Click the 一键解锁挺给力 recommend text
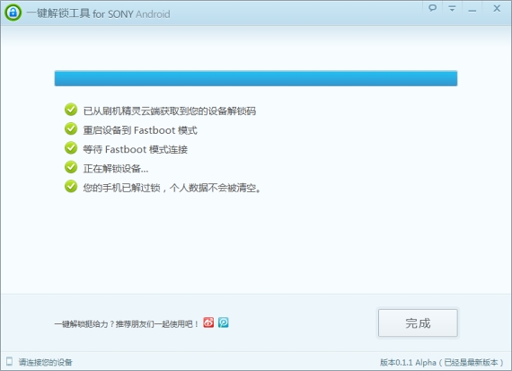The width and height of the screenshot is (512, 371). 127,324
